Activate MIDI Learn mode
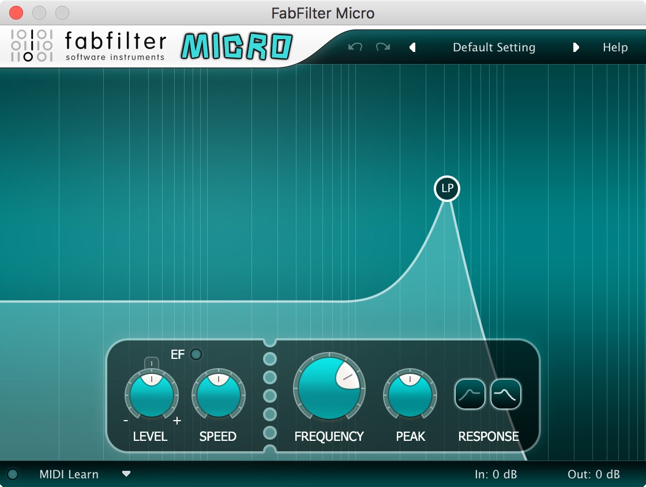 click(68, 474)
